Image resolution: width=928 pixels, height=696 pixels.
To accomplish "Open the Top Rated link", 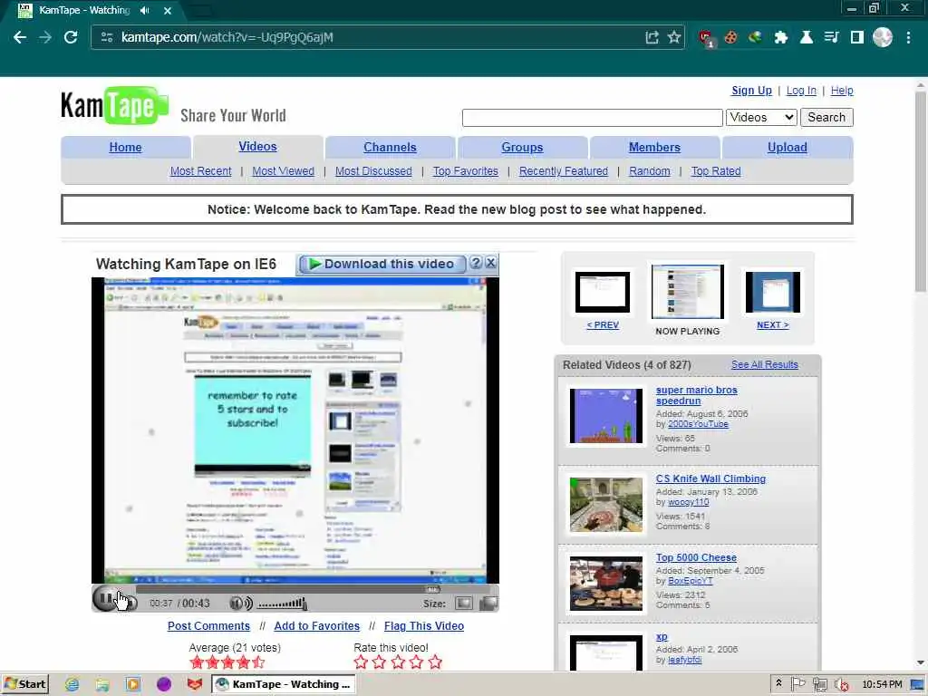I will [716, 171].
